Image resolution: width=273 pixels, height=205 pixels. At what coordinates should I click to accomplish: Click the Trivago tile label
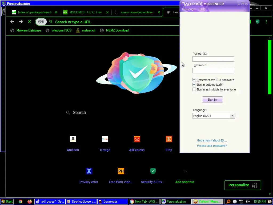coord(105,150)
